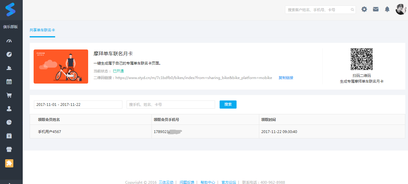This screenshot has height=184, width=408.
Task: Focus the 搜手机、姓名、卡号 search field
Action: 171,104
